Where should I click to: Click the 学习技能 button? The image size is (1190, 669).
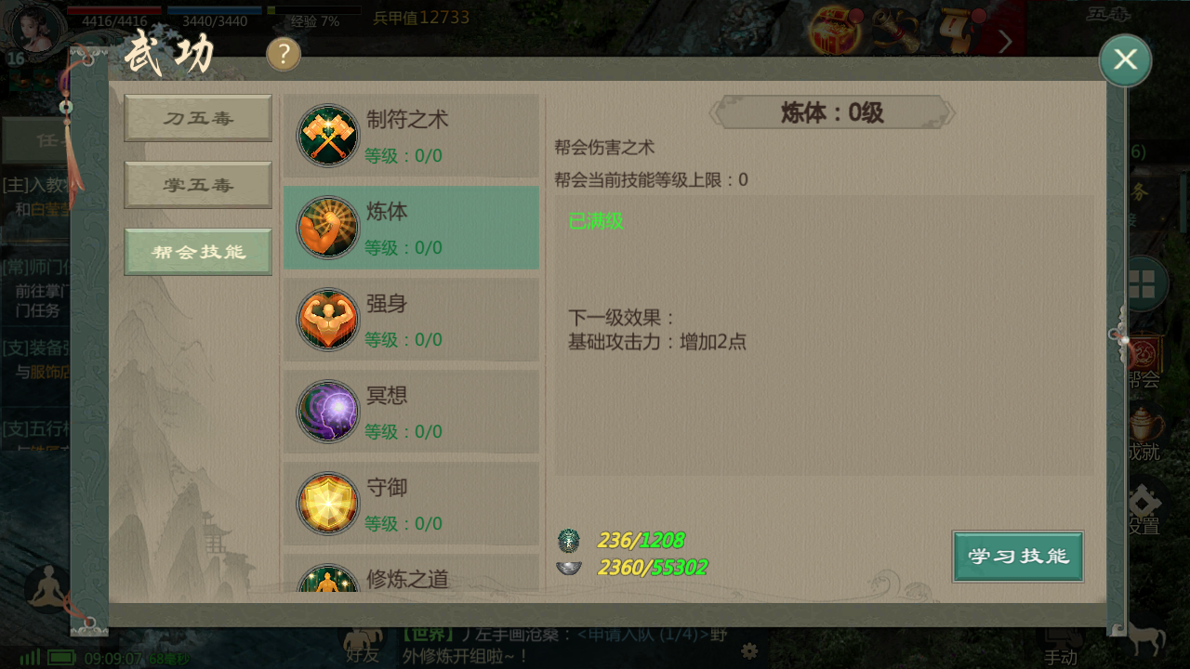click(1018, 557)
